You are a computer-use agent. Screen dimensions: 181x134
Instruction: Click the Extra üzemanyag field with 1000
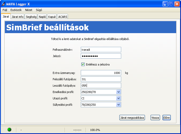[x=101, y=73]
